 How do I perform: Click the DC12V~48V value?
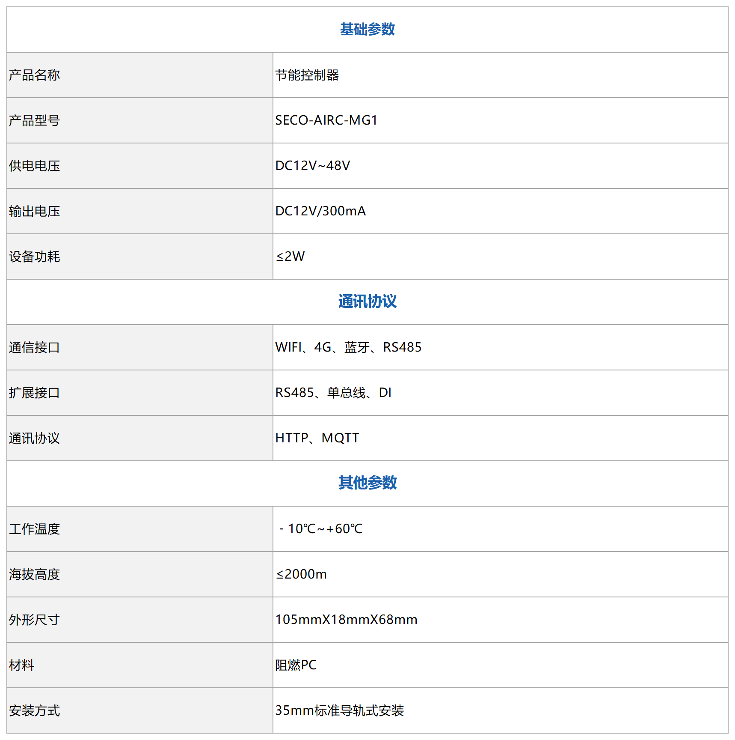click(x=312, y=166)
